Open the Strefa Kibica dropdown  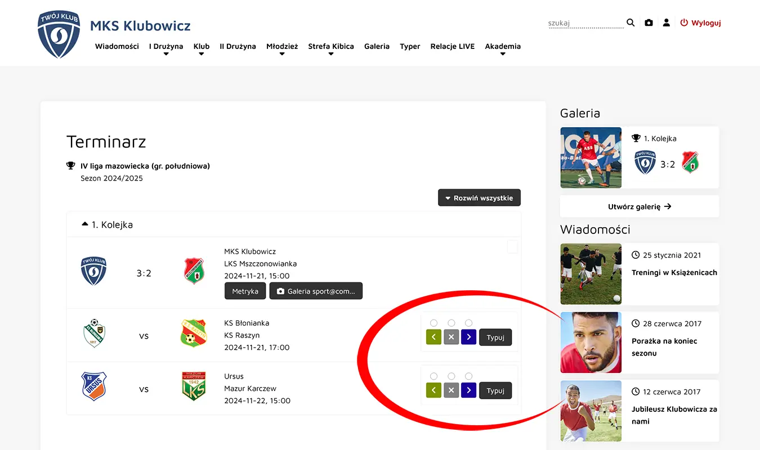pyautogui.click(x=331, y=47)
